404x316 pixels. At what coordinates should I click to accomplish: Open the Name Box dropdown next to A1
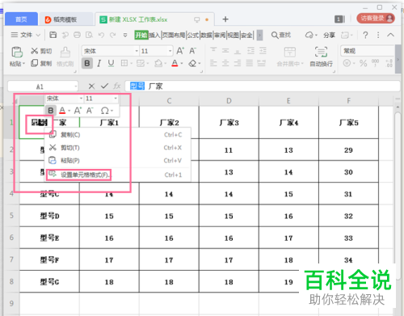coord(76,86)
